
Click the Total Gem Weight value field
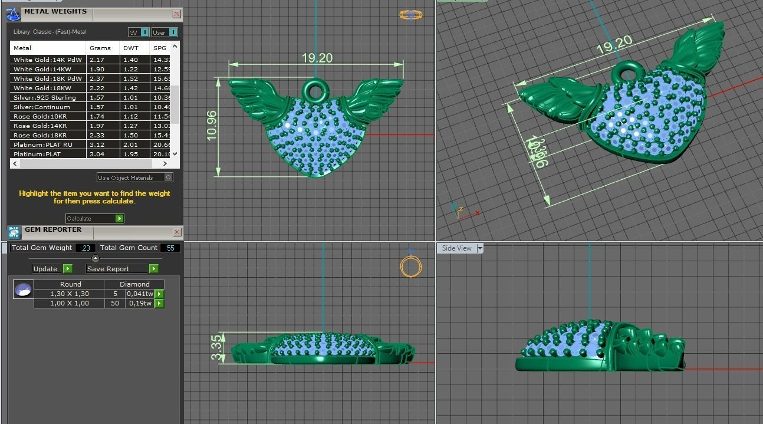click(85, 248)
